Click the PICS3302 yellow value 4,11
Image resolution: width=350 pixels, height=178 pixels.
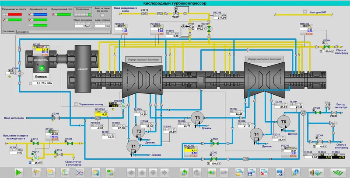(101, 114)
